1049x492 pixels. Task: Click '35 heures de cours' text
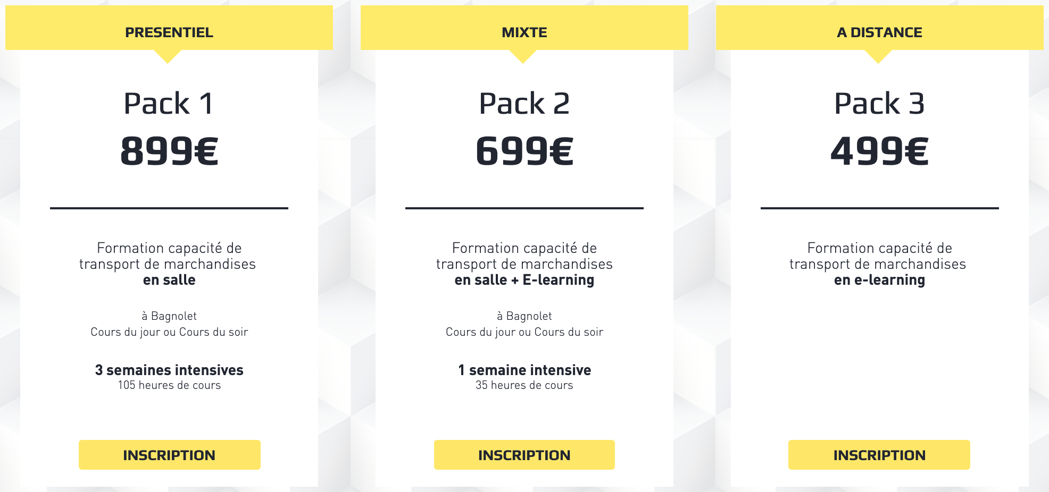click(x=524, y=385)
